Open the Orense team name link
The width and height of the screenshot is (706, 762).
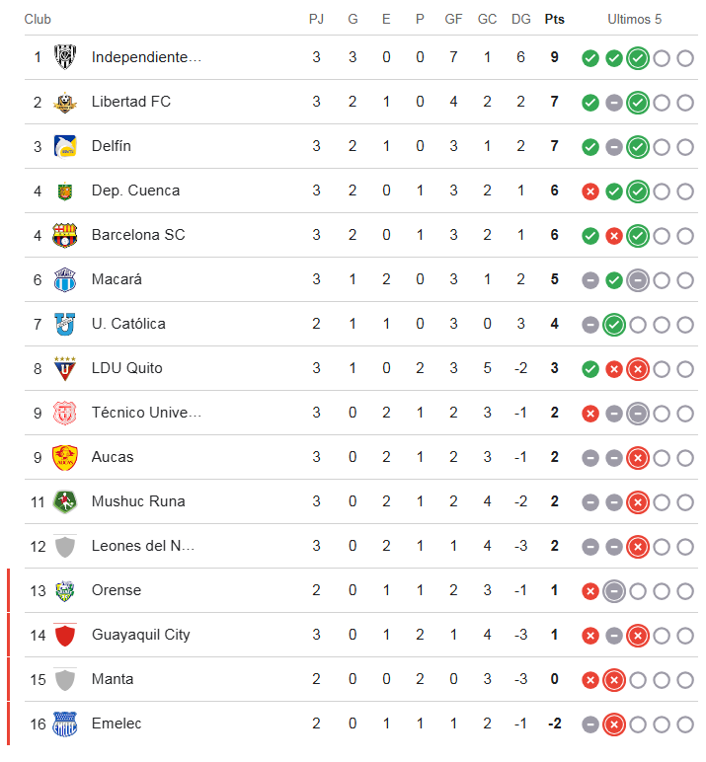point(117,590)
